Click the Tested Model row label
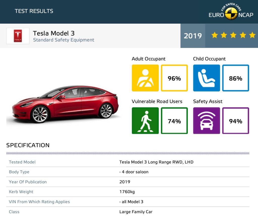258x223 pixels. coord(22,162)
